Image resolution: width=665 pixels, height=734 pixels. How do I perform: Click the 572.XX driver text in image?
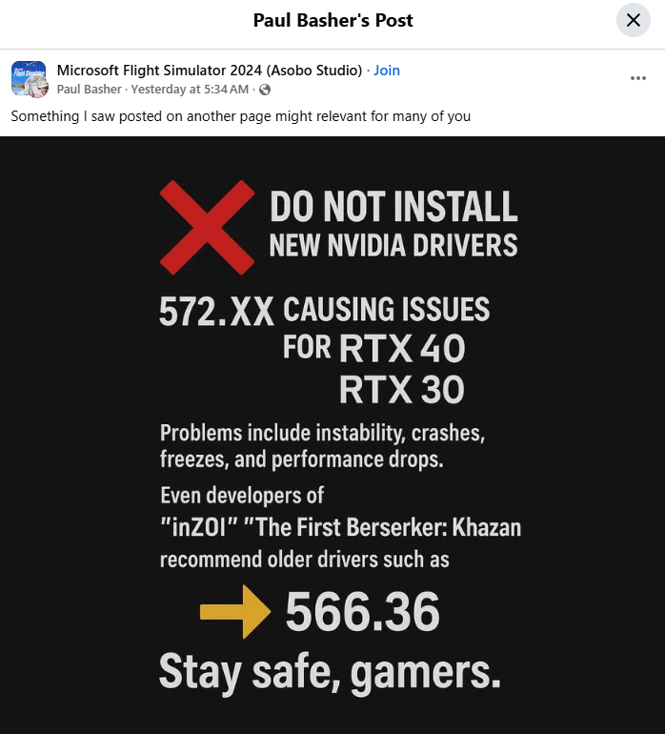pyautogui.click(x=216, y=312)
